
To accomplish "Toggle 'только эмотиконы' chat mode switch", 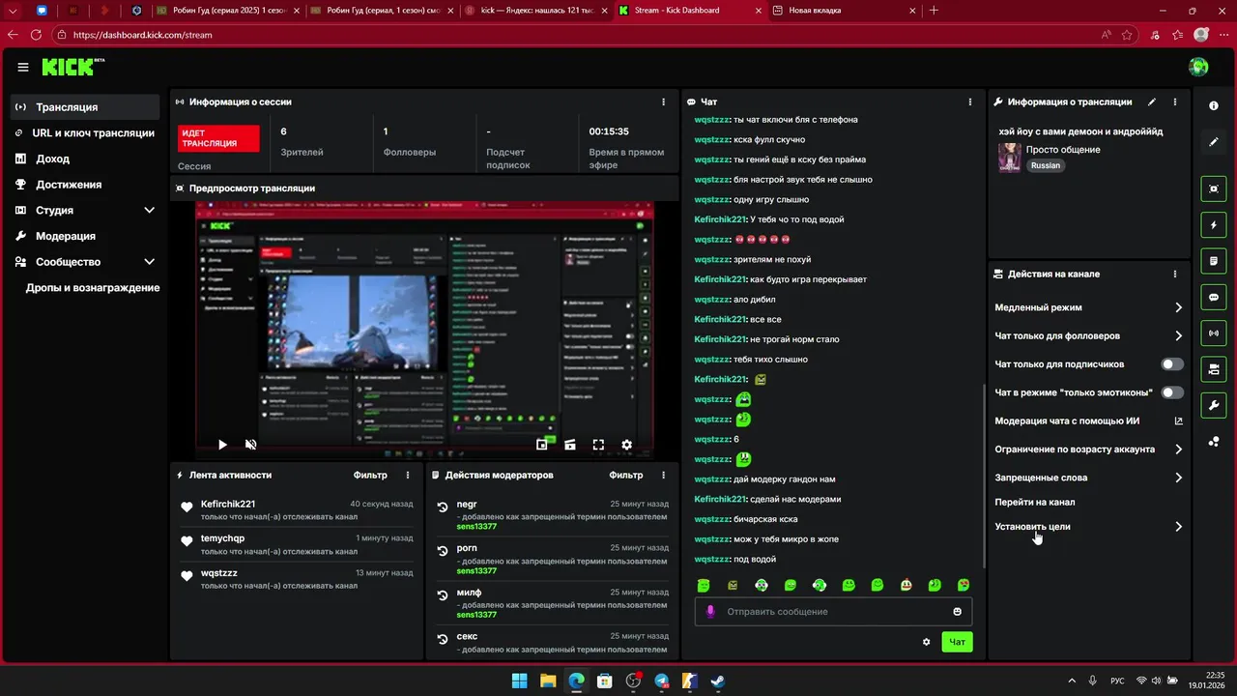I will pyautogui.click(x=1172, y=392).
